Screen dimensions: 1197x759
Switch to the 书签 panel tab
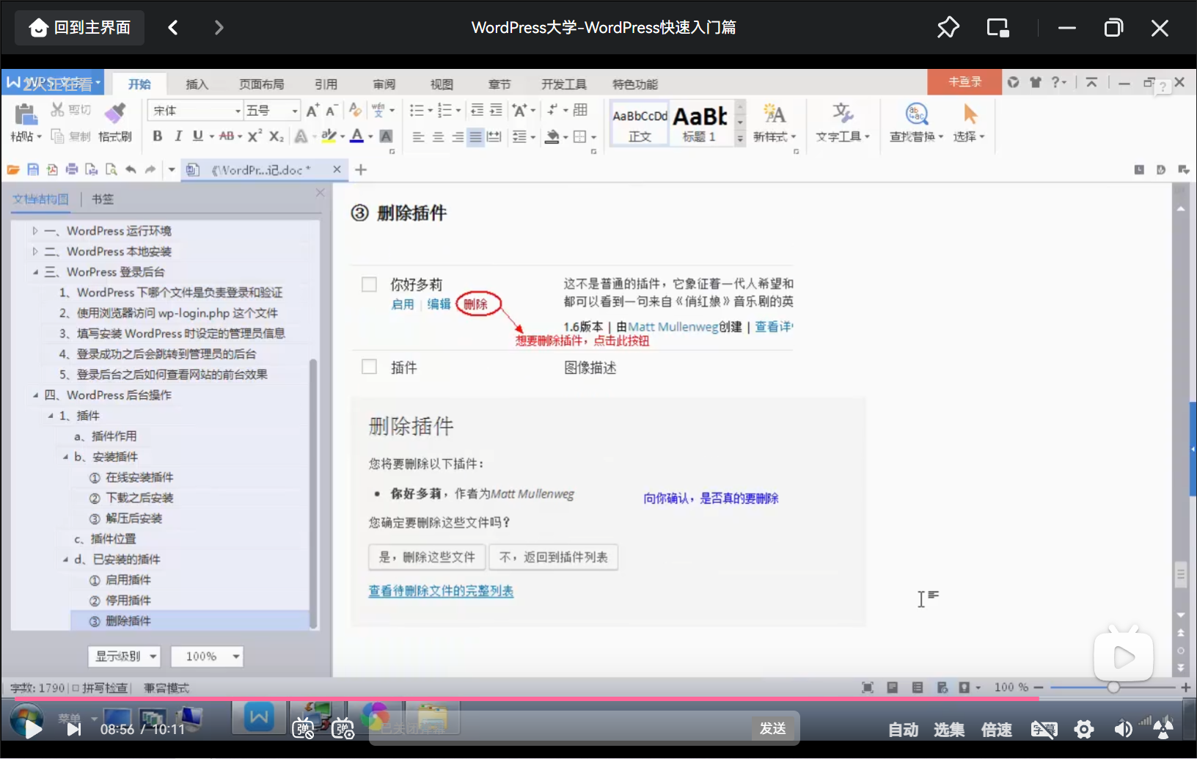click(103, 199)
